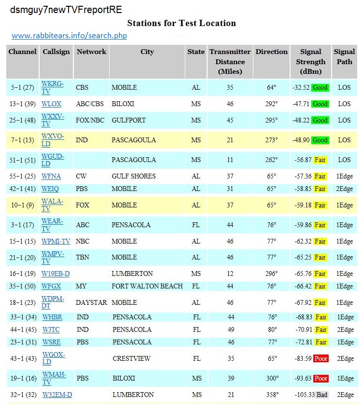Select the WXXV-TV callsign link

pos(52,120)
